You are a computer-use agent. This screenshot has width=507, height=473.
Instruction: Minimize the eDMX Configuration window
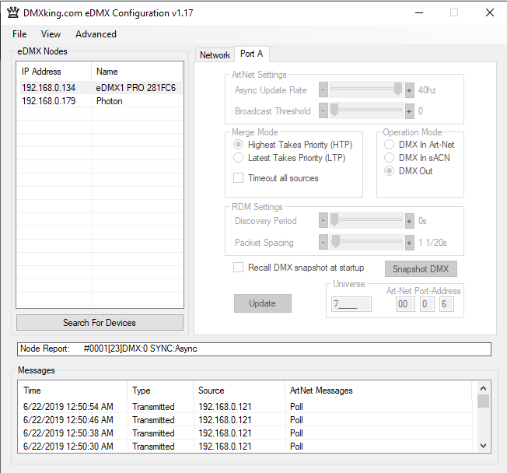point(419,12)
